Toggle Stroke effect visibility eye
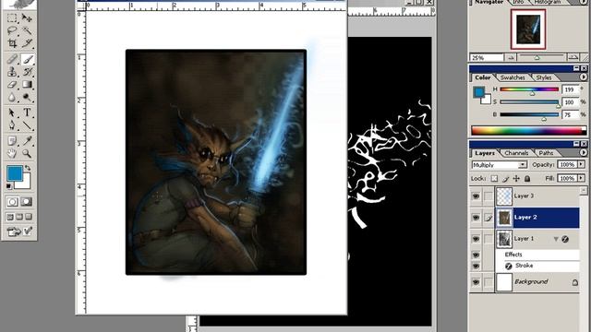This screenshot has height=332, width=591. tap(476, 266)
